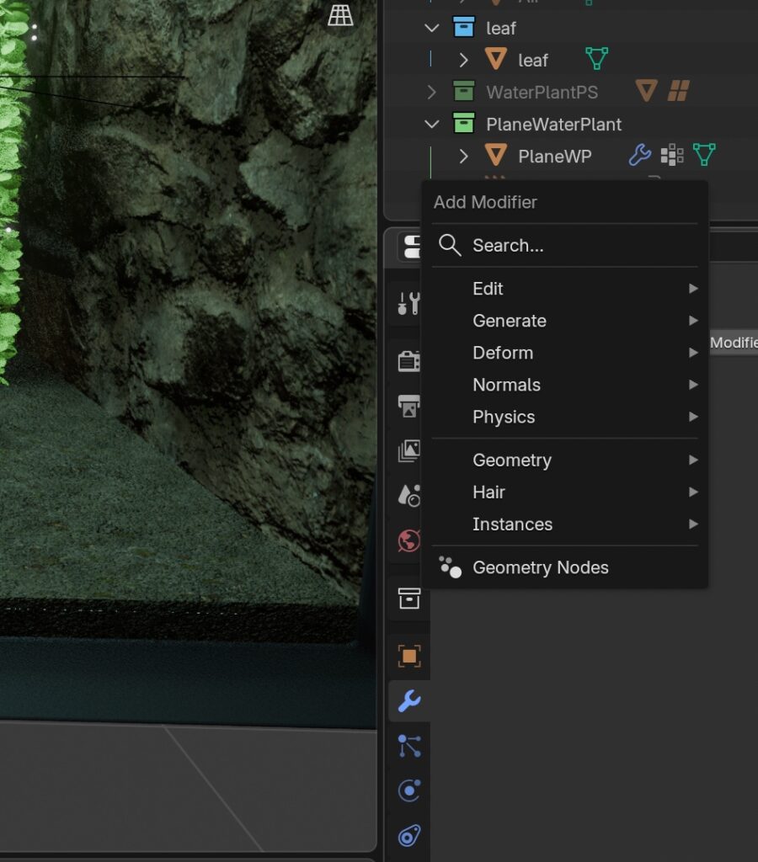
Task: Expand the PlaneWP object row
Action: pos(463,156)
